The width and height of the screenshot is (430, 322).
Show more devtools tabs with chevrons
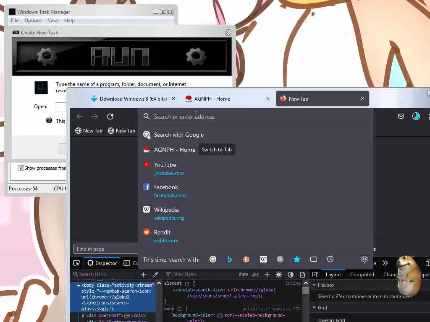[x=385, y=263]
